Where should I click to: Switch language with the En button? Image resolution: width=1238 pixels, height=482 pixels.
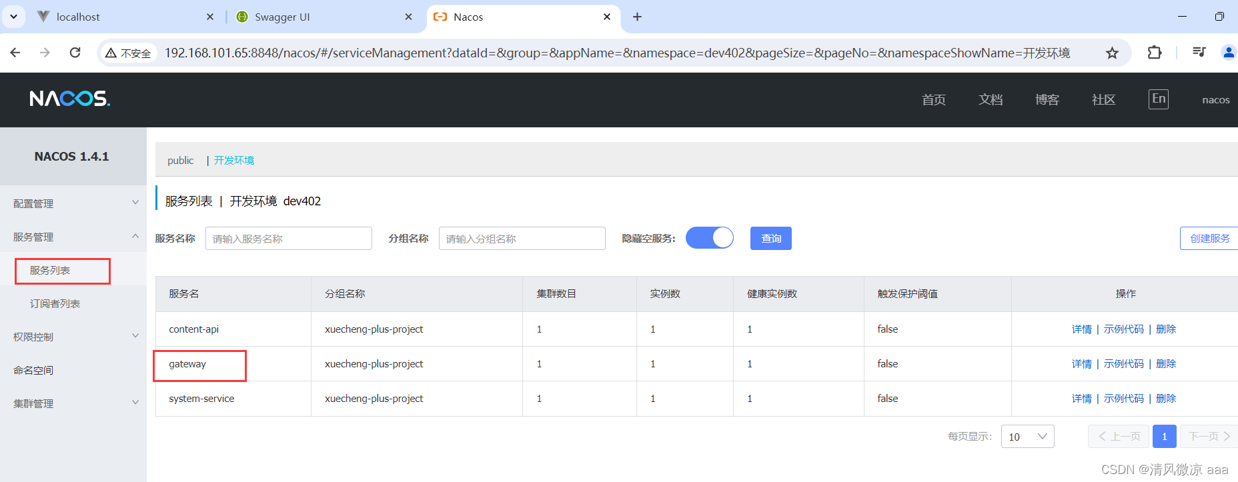tap(1159, 99)
